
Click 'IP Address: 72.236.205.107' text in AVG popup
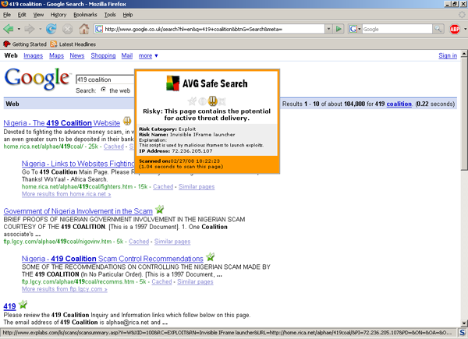[175, 151]
